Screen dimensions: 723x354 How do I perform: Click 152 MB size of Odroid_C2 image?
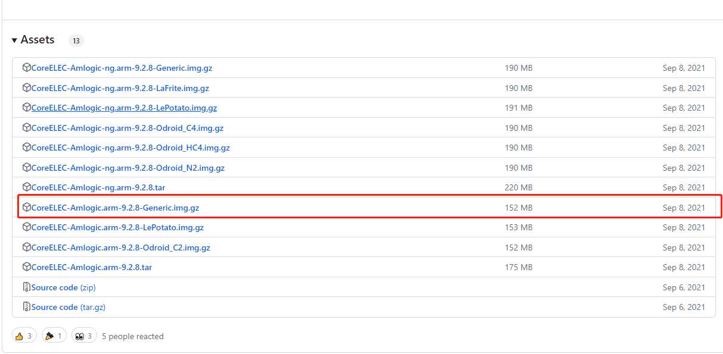point(519,248)
